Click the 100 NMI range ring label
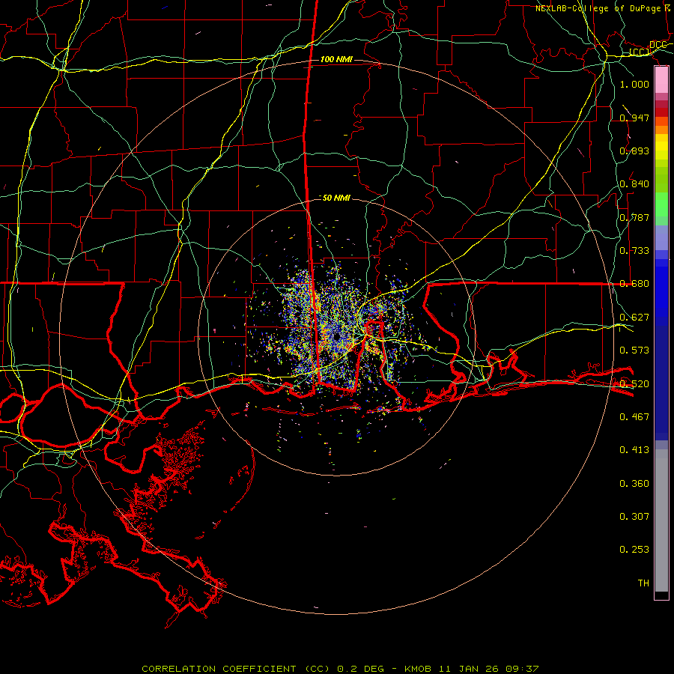This screenshot has width=674, height=674. coord(336,59)
